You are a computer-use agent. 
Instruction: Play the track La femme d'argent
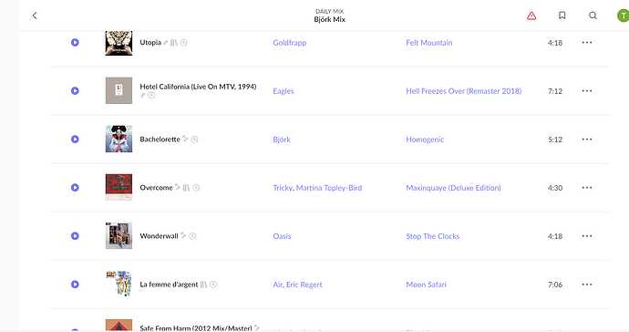[75, 285]
